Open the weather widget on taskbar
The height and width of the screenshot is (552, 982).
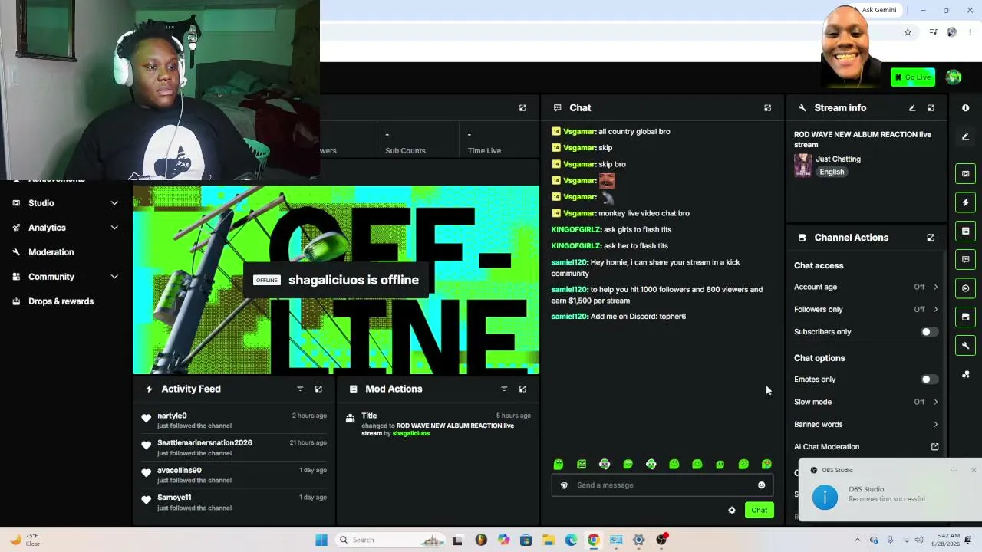[x=25, y=540]
